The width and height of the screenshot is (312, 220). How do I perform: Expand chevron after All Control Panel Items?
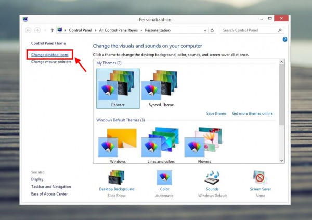pyautogui.click(x=141, y=30)
